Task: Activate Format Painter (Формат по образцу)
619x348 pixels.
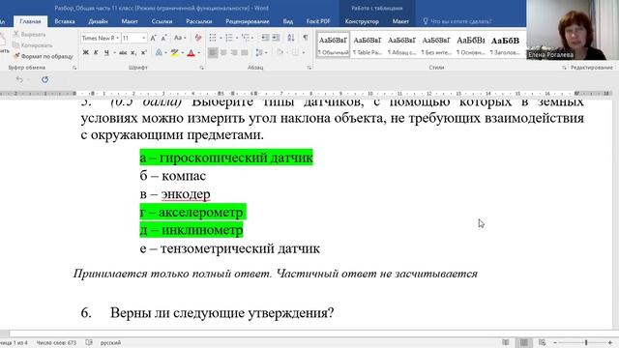Action: [43, 56]
